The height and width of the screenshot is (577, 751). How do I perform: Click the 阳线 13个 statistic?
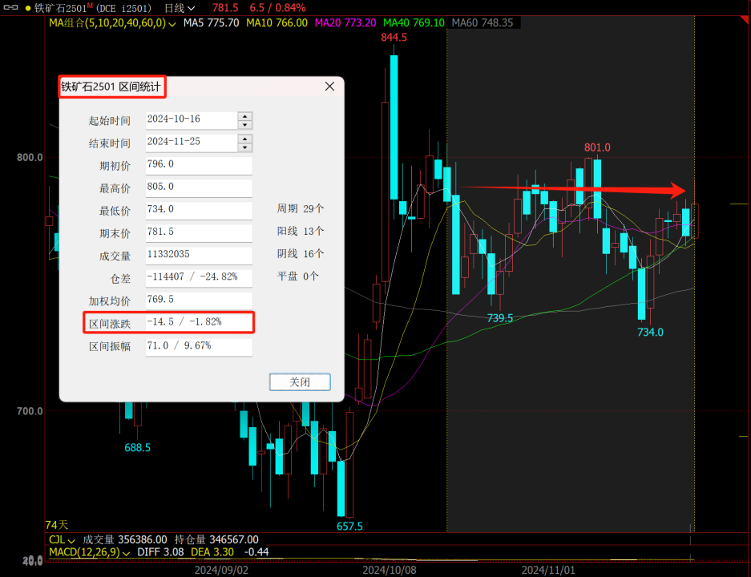point(301,232)
